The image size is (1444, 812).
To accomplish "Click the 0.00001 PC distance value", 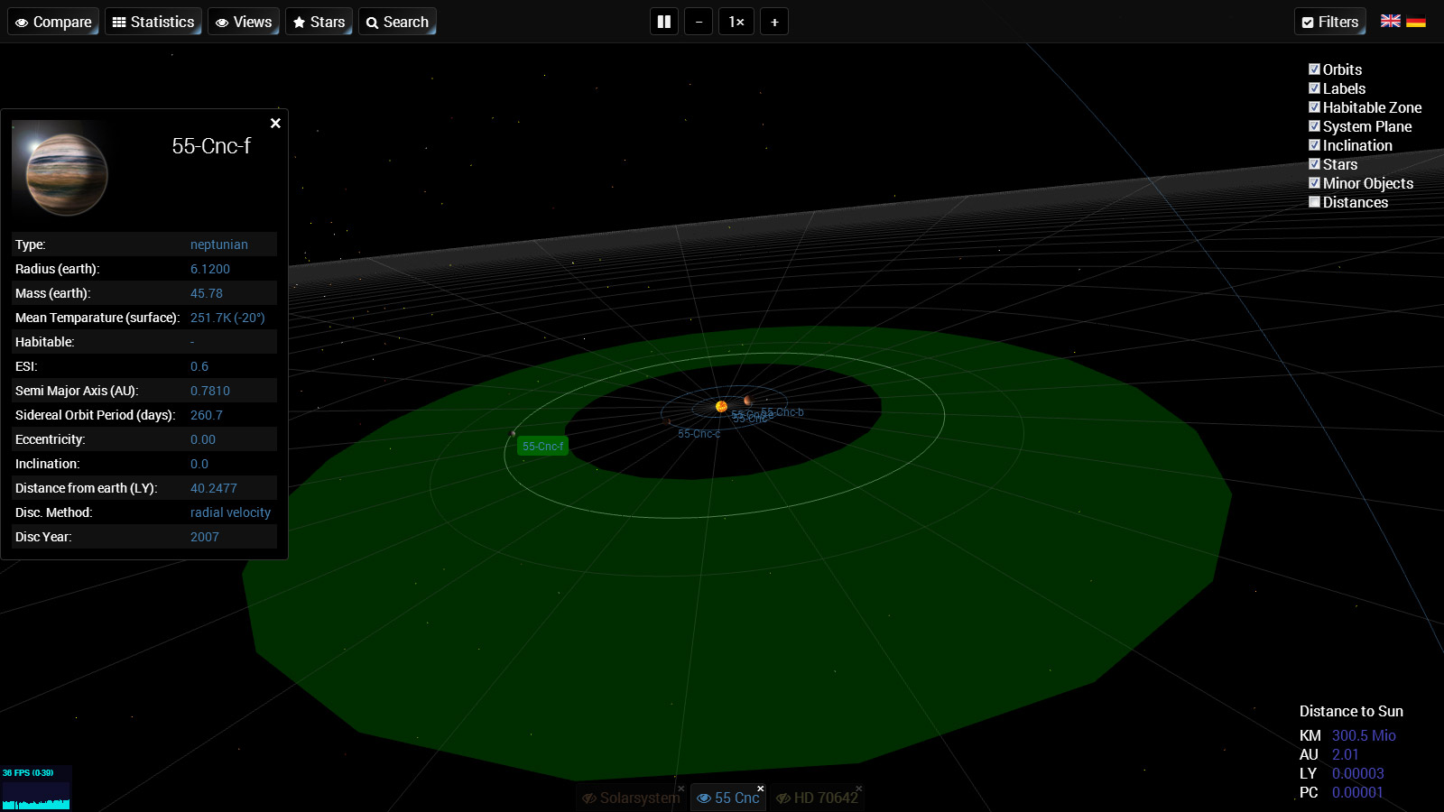I will point(1357,792).
